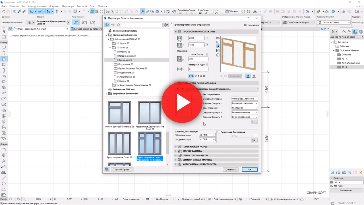Select the А3-А-упрощенный layout in navigator
The image size is (364, 205).
[349, 63]
